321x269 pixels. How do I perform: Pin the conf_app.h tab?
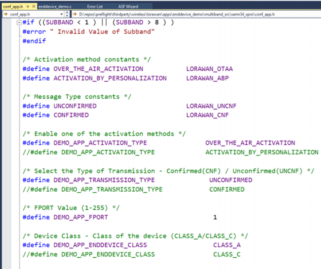pos(28,6)
